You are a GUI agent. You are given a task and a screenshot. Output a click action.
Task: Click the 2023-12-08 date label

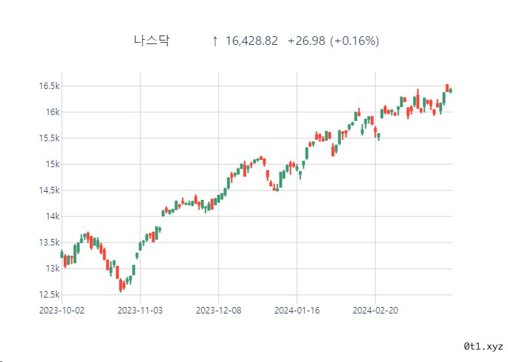click(218, 311)
